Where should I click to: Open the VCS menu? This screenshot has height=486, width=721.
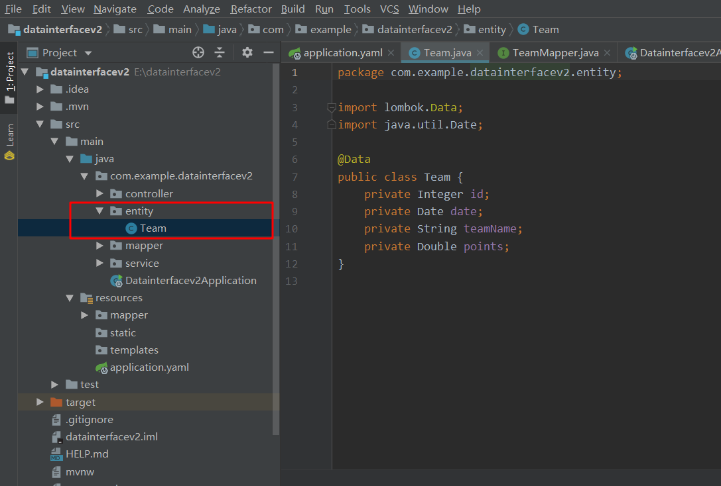tap(389, 9)
